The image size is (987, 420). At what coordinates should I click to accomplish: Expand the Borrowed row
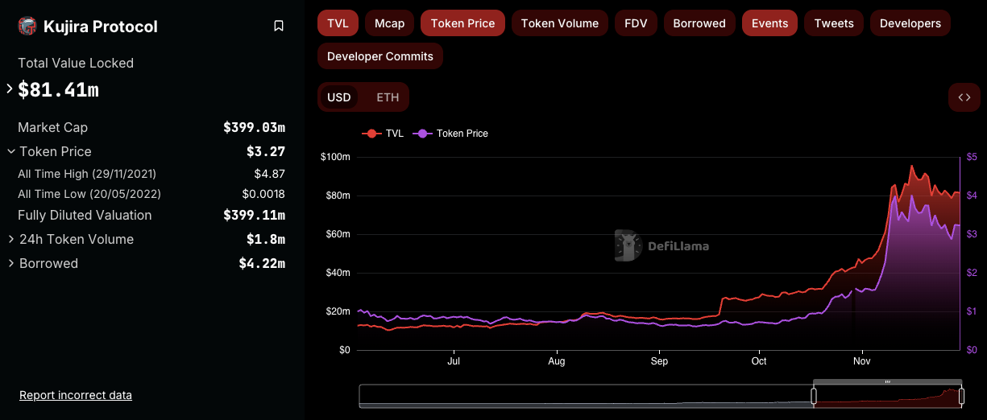click(11, 263)
